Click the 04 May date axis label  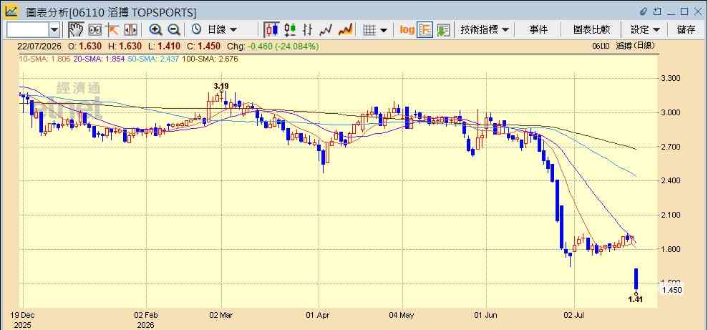[402, 315]
